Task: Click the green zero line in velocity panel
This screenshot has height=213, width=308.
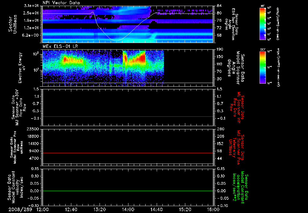Action: [x=128, y=191]
